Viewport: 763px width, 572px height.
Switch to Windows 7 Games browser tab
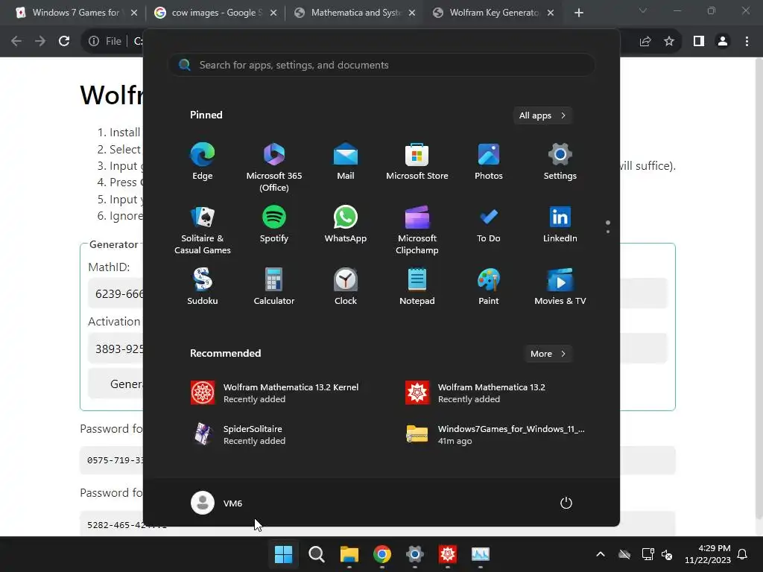click(77, 13)
